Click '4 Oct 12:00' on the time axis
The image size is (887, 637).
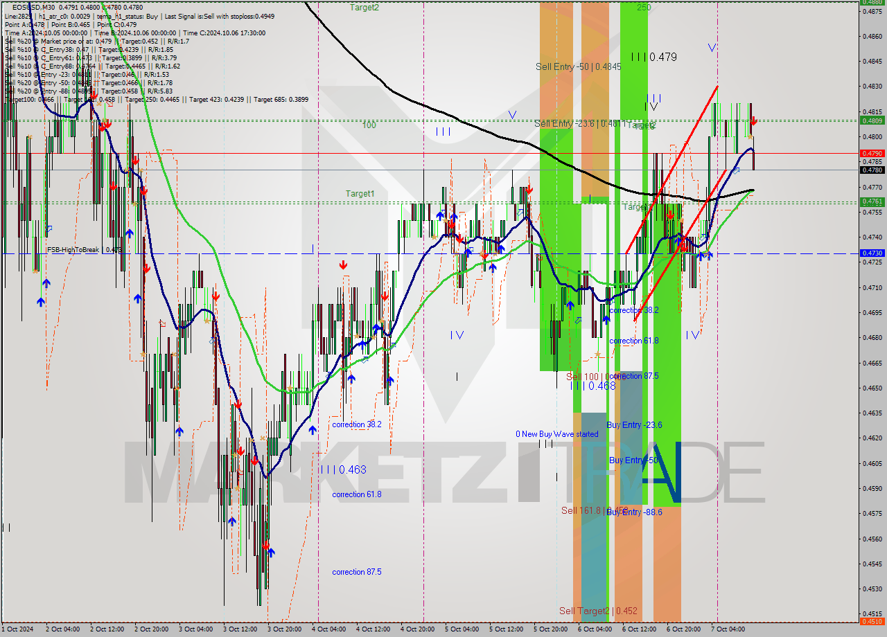373,629
